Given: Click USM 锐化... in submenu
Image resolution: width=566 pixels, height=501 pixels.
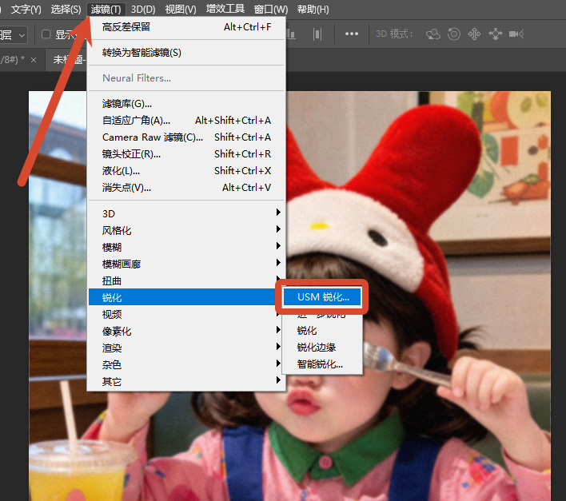Looking at the screenshot, I should click(322, 297).
